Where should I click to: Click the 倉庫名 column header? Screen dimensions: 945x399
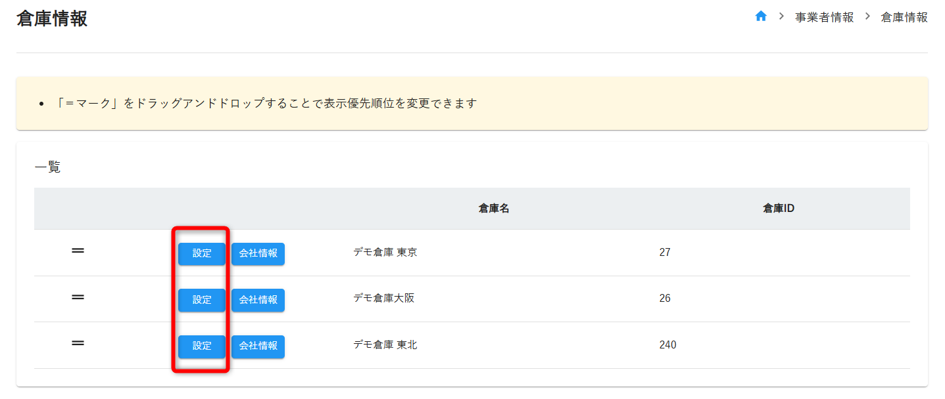(x=494, y=209)
